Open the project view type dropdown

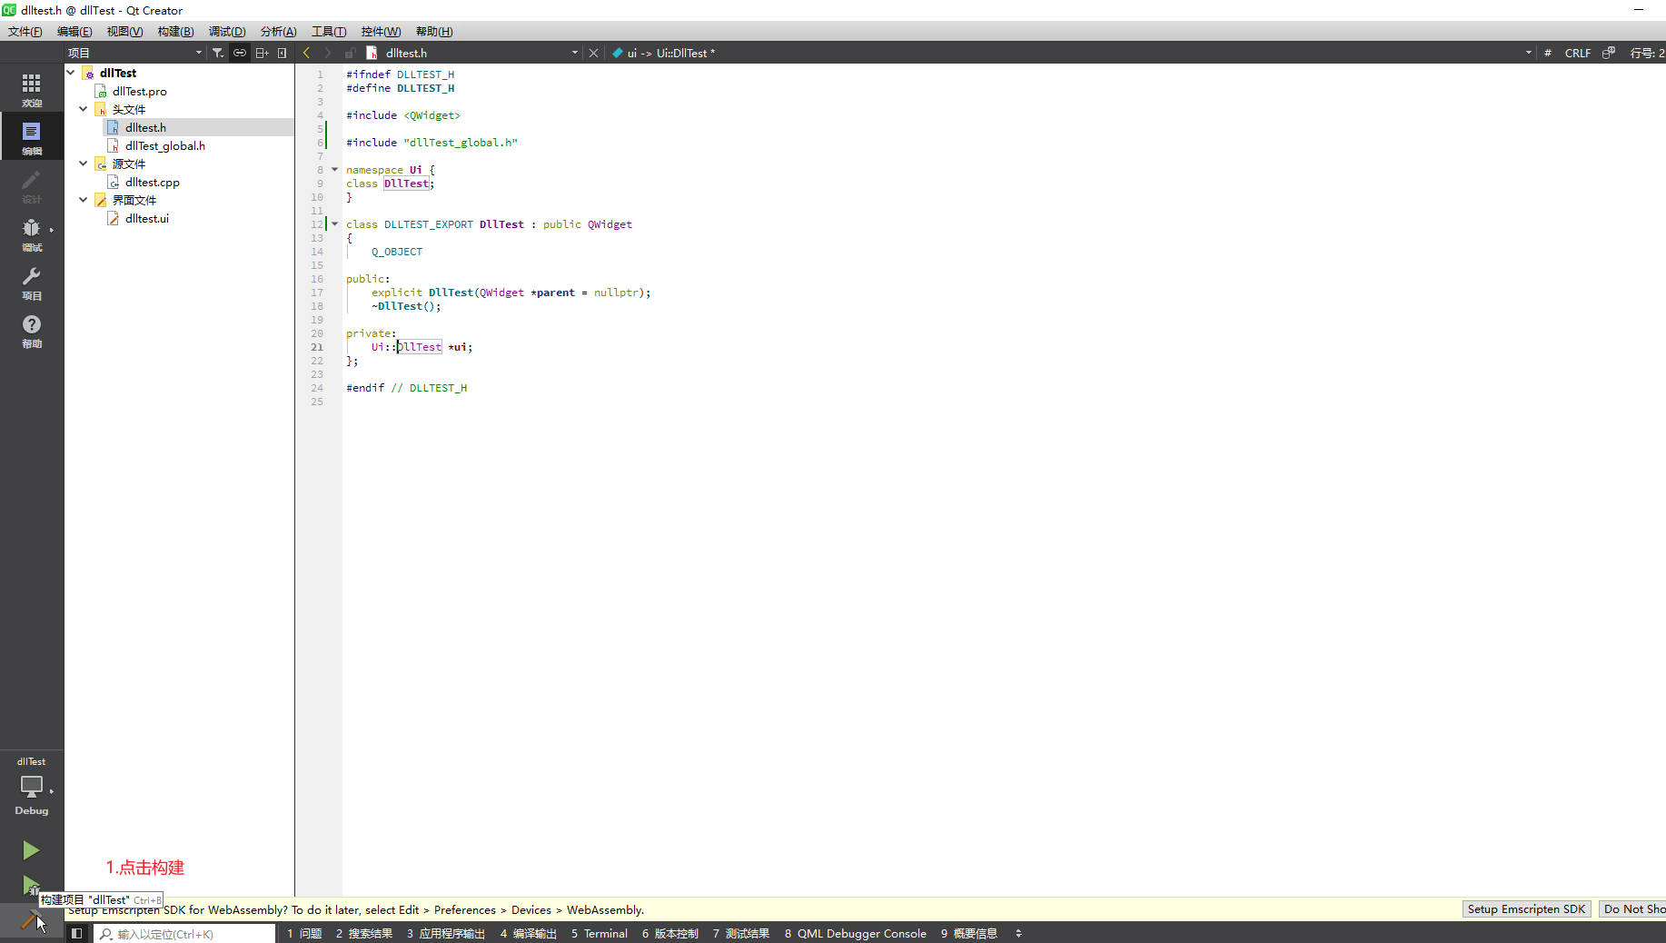point(134,53)
